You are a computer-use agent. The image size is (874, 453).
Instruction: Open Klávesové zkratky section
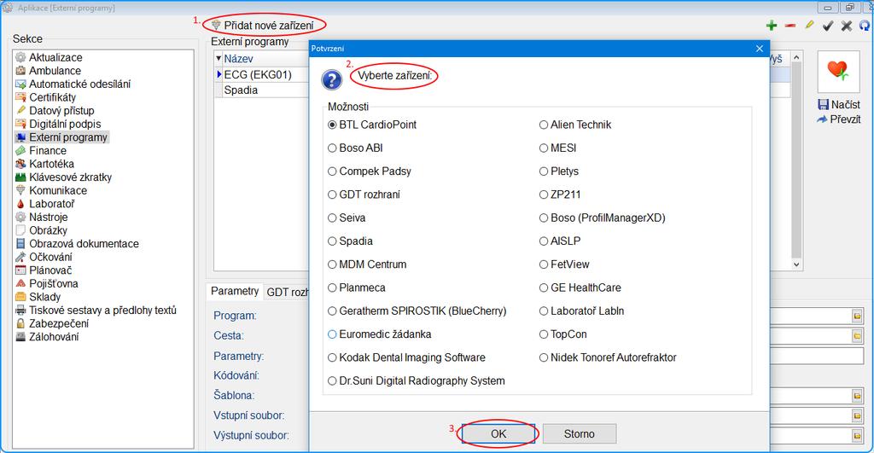[x=63, y=177]
